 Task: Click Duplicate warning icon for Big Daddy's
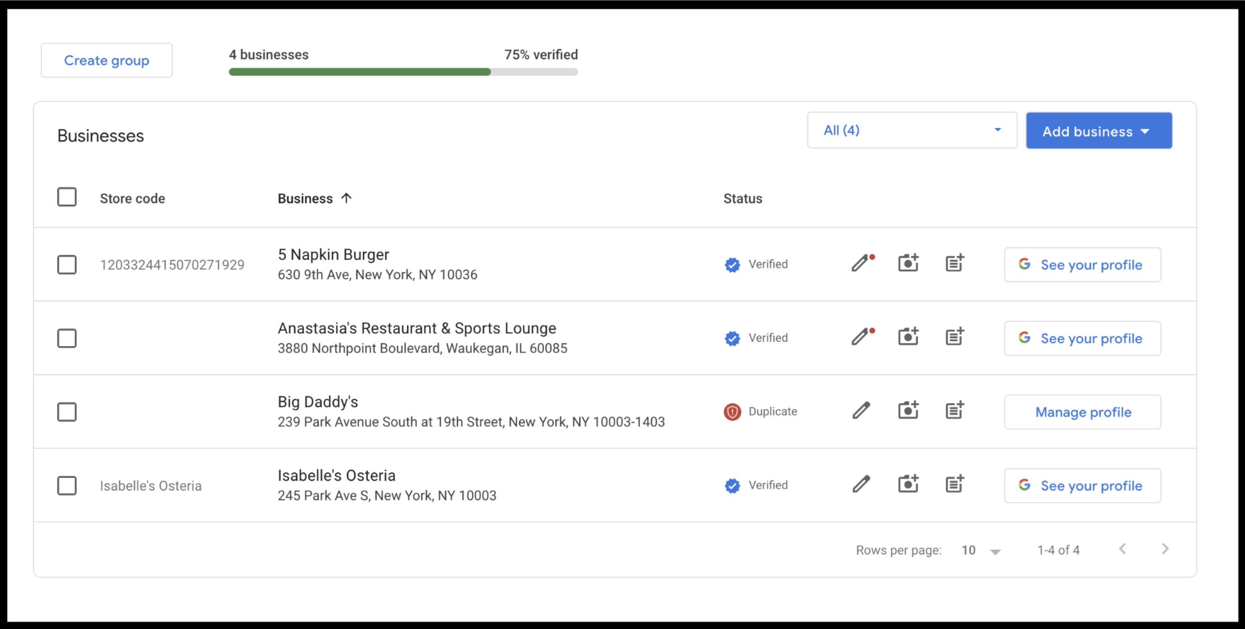(732, 411)
